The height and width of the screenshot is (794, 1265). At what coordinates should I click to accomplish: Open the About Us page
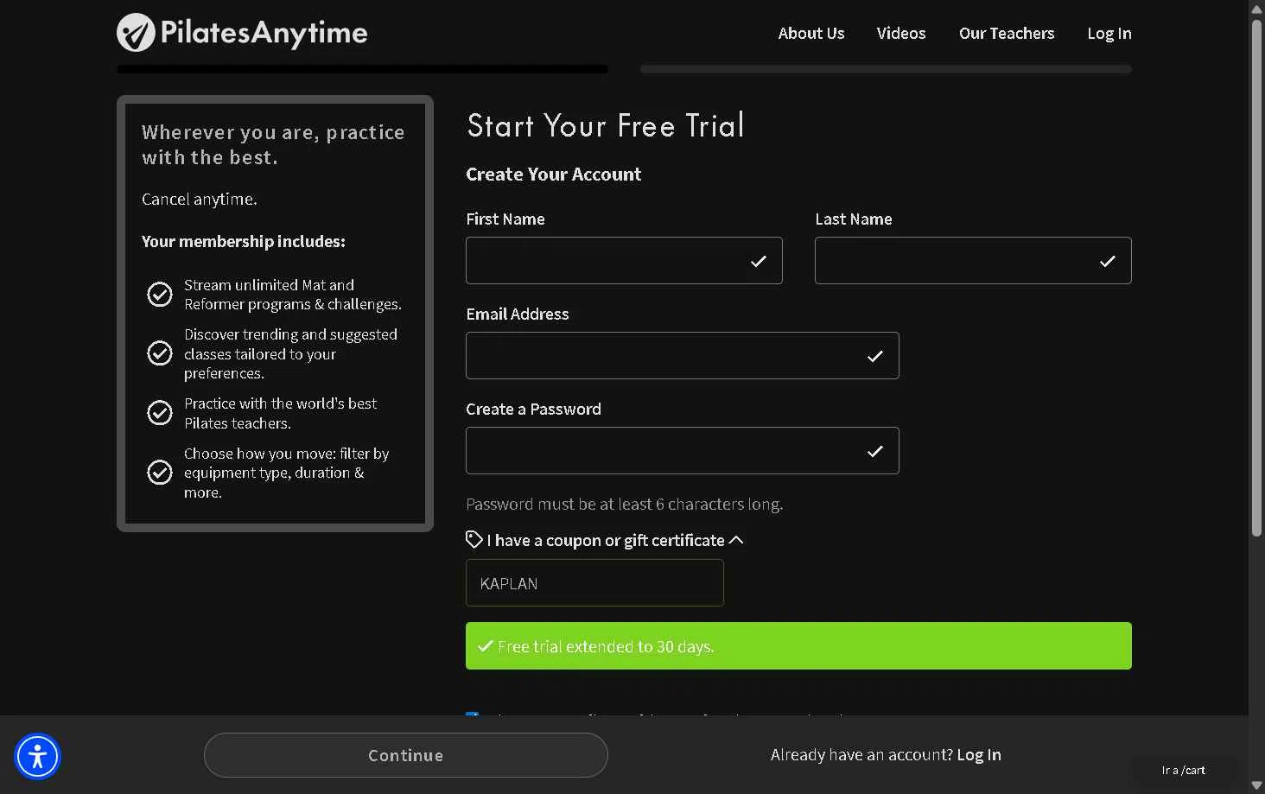[x=811, y=34]
